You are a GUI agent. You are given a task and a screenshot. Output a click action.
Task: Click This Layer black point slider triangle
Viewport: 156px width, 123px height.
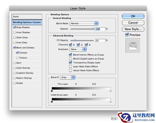[x=52, y=91]
